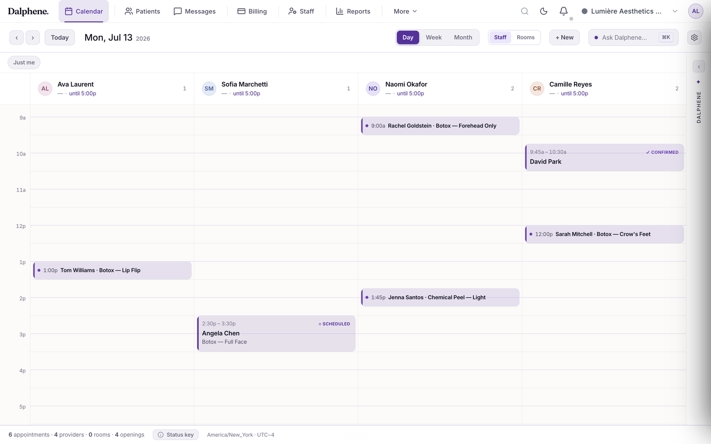The image size is (711, 444).
Task: Click the CONFIRMED status badge
Action: tap(662, 152)
